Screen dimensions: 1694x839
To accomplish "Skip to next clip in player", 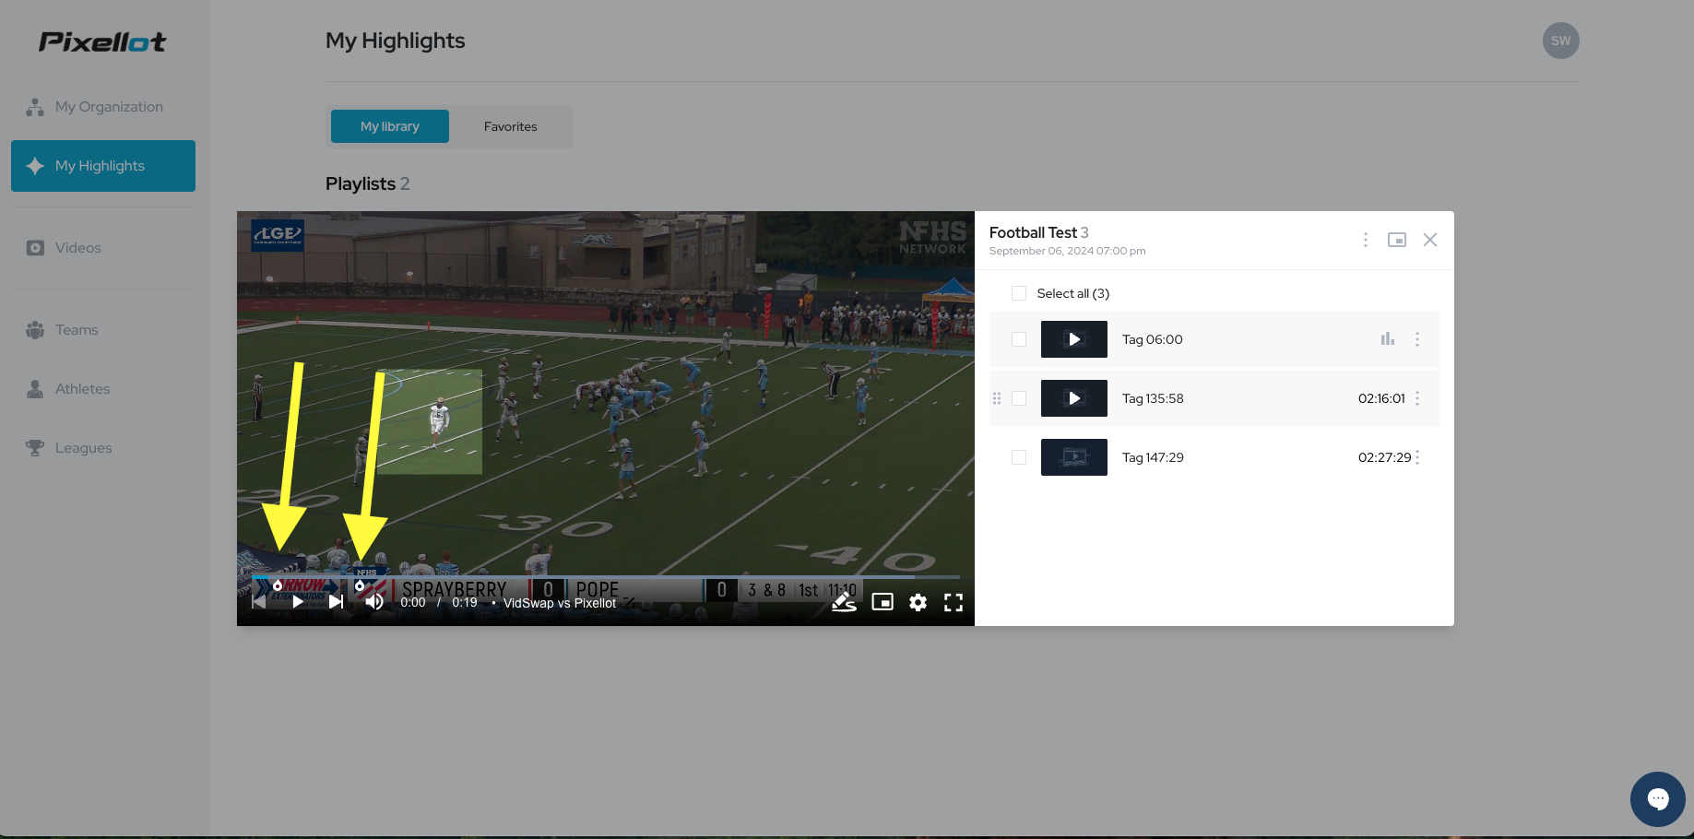I will (337, 602).
